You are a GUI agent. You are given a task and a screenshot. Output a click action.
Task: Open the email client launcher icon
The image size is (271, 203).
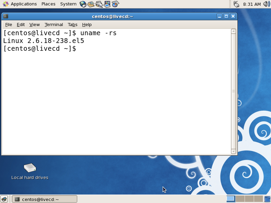90,4
